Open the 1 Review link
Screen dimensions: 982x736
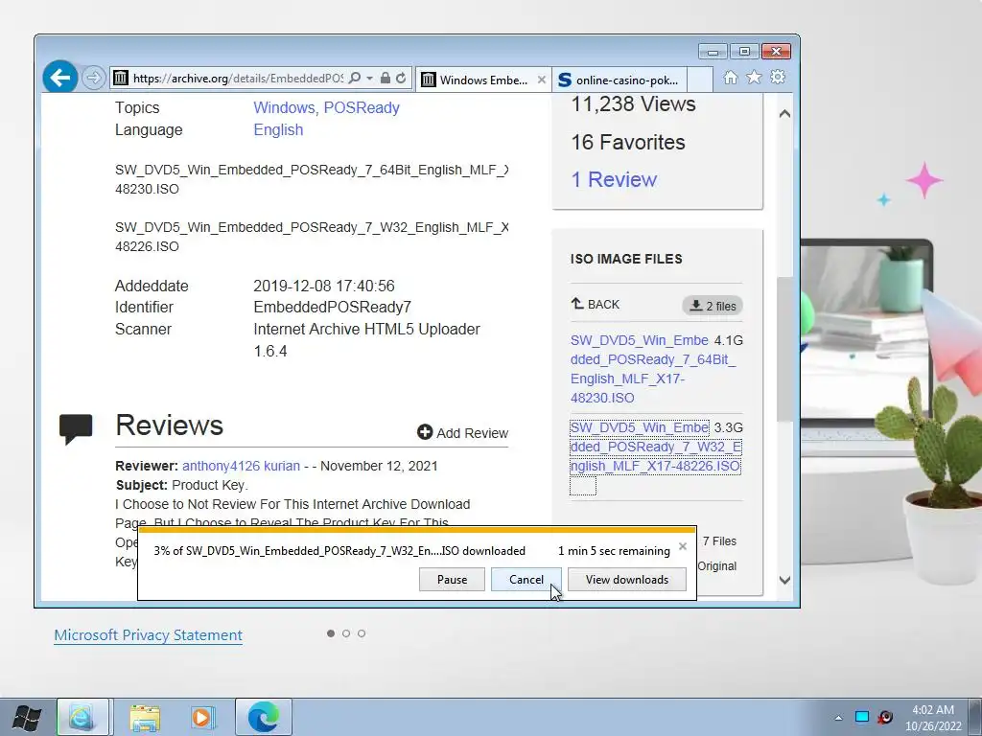pyautogui.click(x=614, y=179)
